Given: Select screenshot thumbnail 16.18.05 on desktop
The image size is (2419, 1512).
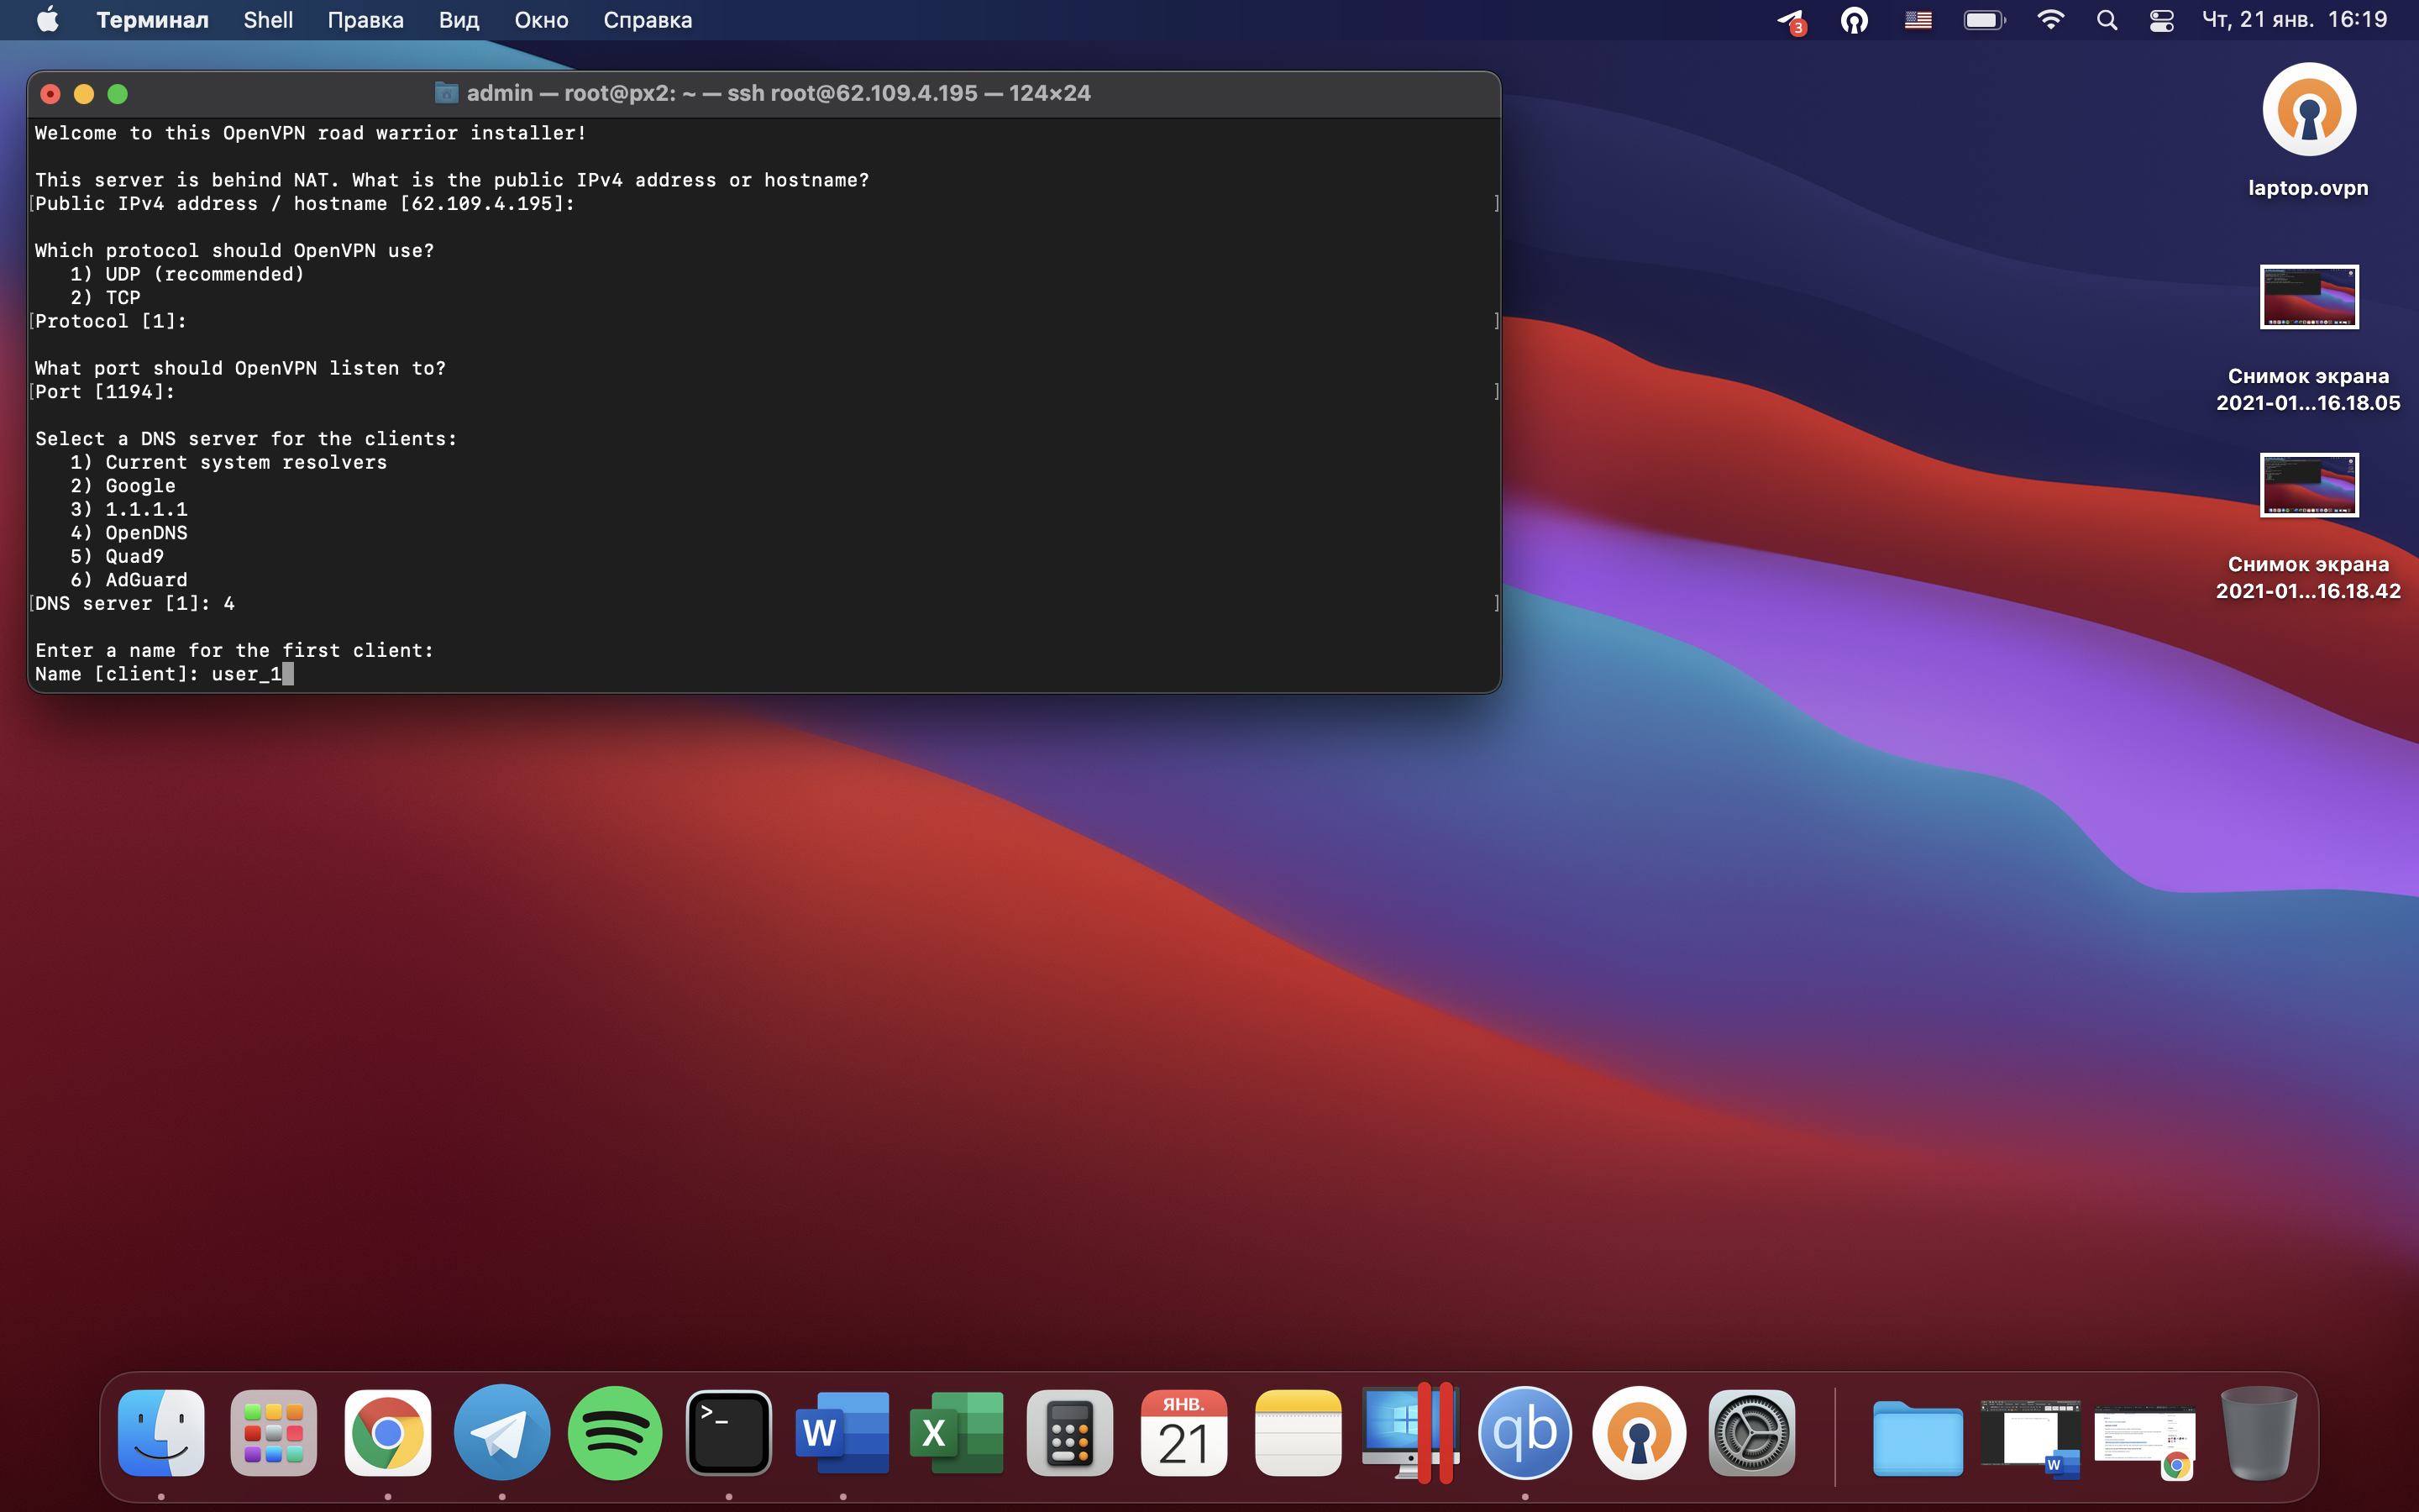Looking at the screenshot, I should point(2308,297).
